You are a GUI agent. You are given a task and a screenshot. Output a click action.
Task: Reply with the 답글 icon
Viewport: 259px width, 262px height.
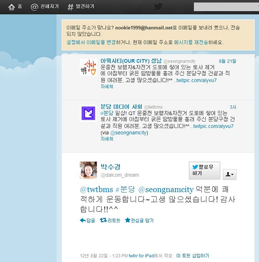coord(87,220)
